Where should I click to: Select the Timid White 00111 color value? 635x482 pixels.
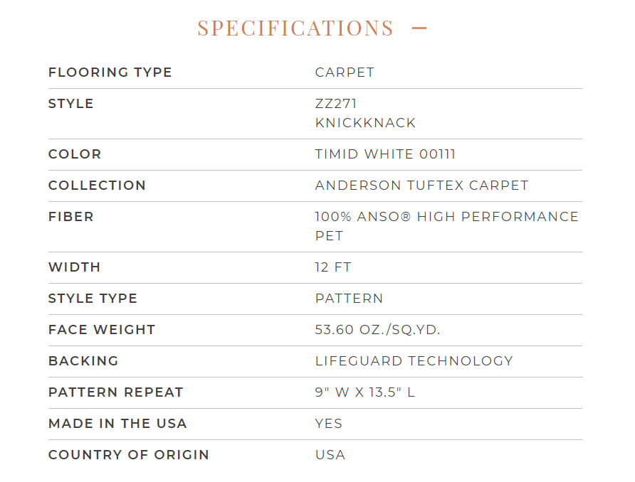click(385, 154)
